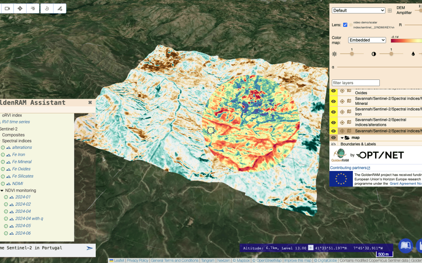
Task: Focus the filter layers input
Action: pyautogui.click(x=356, y=83)
